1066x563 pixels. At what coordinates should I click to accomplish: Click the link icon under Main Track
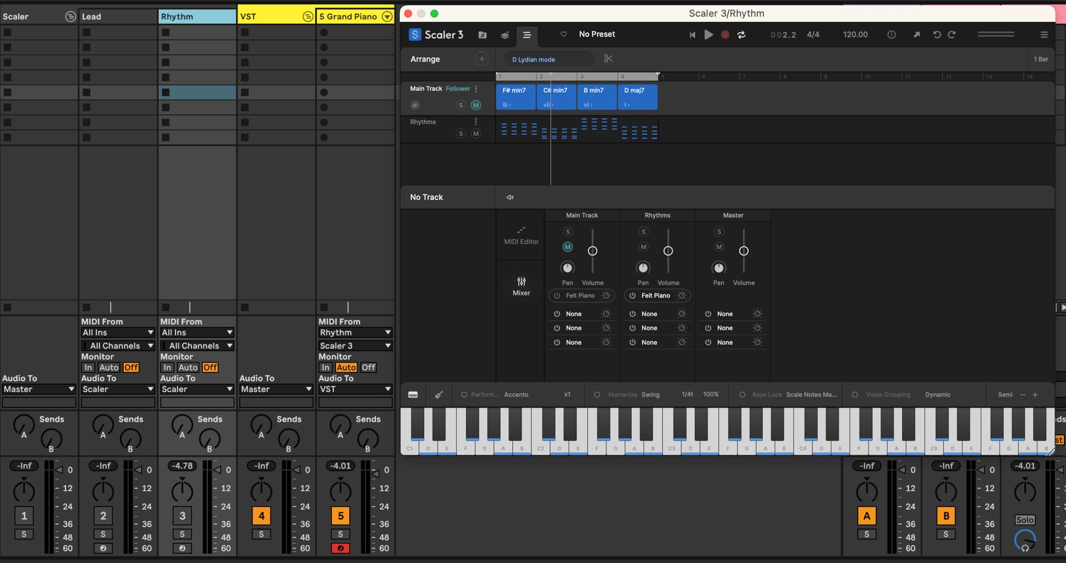pyautogui.click(x=414, y=105)
